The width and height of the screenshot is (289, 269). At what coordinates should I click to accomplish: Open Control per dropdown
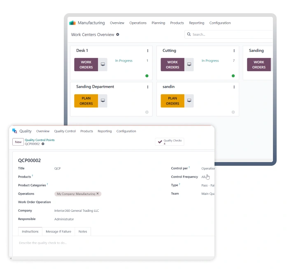tap(208, 168)
